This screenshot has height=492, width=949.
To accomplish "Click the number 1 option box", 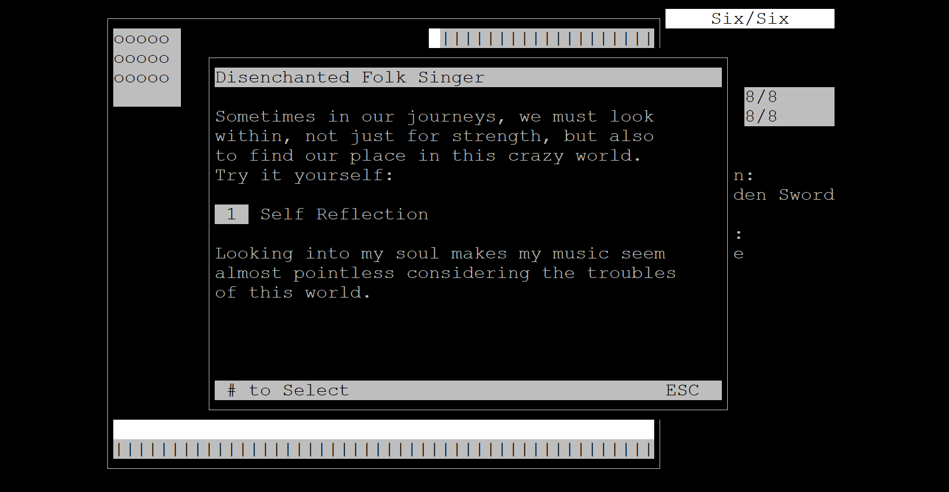I will click(231, 214).
